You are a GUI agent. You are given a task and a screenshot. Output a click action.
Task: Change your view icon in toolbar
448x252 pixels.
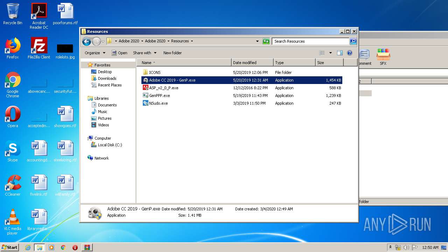click(x=322, y=53)
